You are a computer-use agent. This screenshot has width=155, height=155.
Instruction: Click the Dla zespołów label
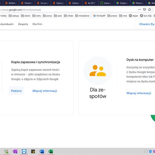pyautogui.click(x=98, y=93)
